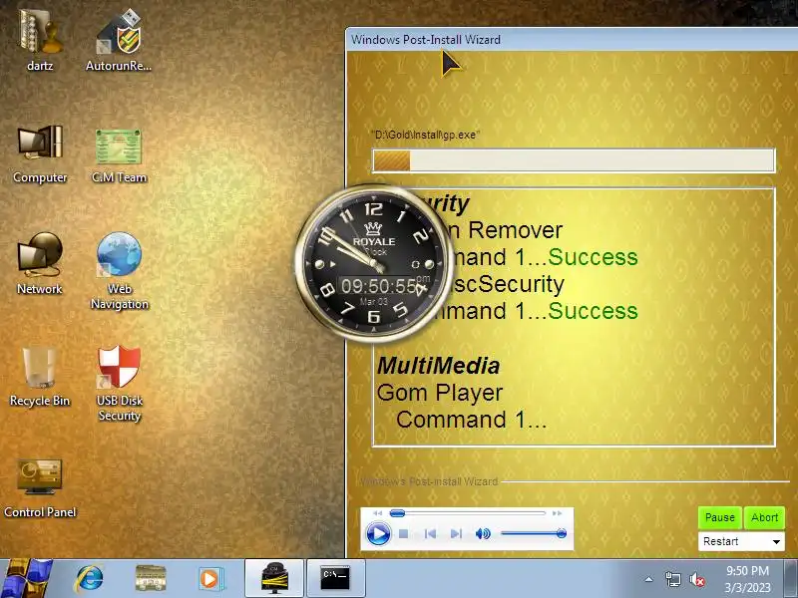
Task: Open the Control Panel desktop icon
Action: tap(40, 487)
